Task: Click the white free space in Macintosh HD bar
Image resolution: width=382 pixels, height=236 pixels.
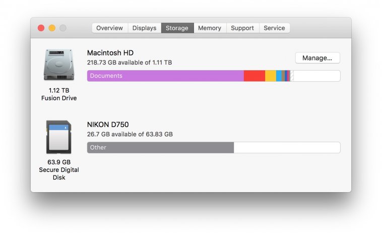Action: point(316,76)
